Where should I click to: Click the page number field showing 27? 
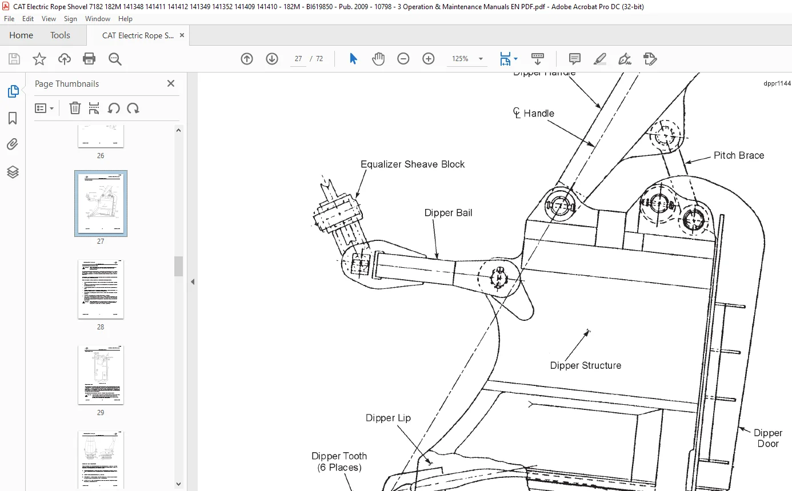[298, 59]
